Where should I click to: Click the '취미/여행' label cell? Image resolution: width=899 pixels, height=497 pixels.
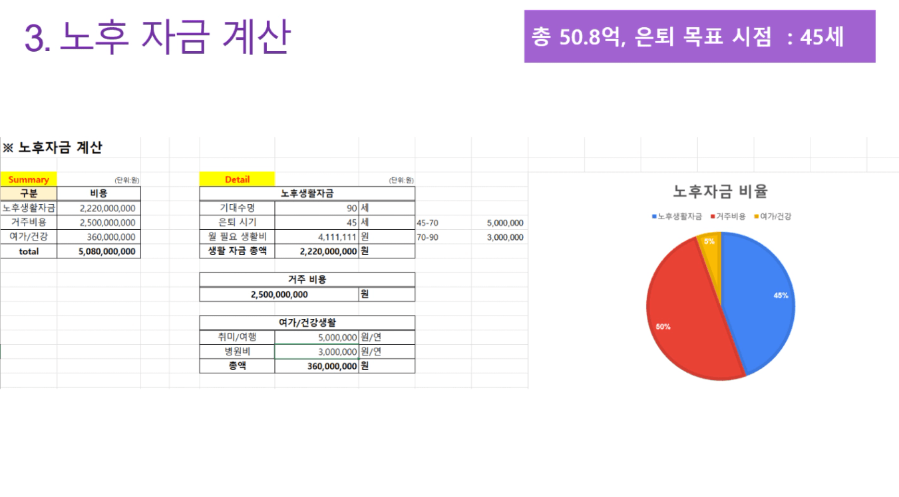click(x=237, y=337)
